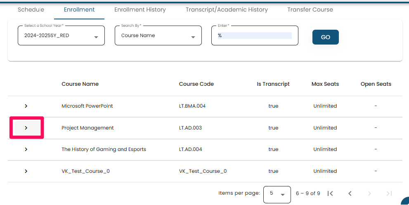Open the Search By dropdown

coord(158,36)
